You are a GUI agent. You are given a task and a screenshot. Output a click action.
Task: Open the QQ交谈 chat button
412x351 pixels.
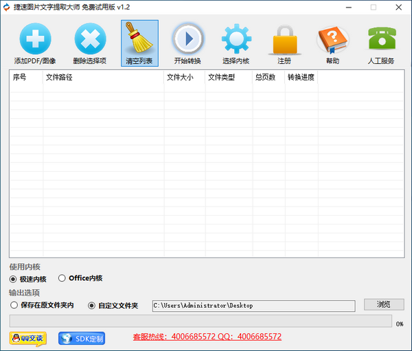click(28, 339)
